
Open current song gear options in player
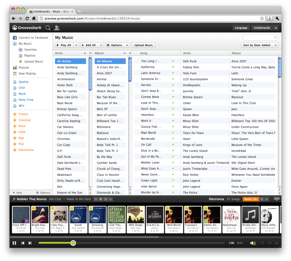pyautogui.click(x=106, y=199)
